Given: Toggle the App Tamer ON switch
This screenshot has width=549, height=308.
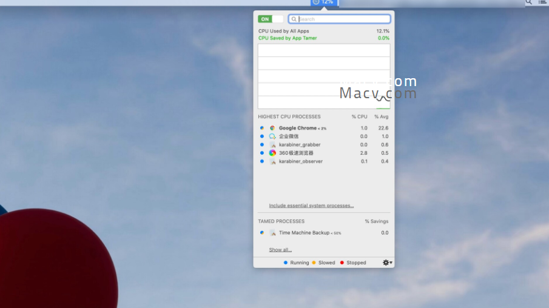Looking at the screenshot, I should pos(271,19).
